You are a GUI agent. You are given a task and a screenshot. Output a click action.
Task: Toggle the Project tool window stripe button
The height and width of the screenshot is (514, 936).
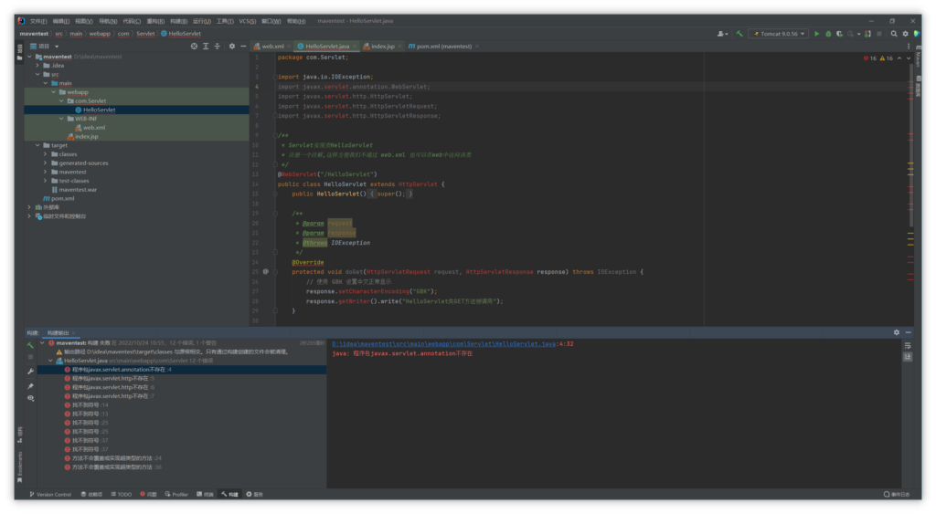click(20, 52)
